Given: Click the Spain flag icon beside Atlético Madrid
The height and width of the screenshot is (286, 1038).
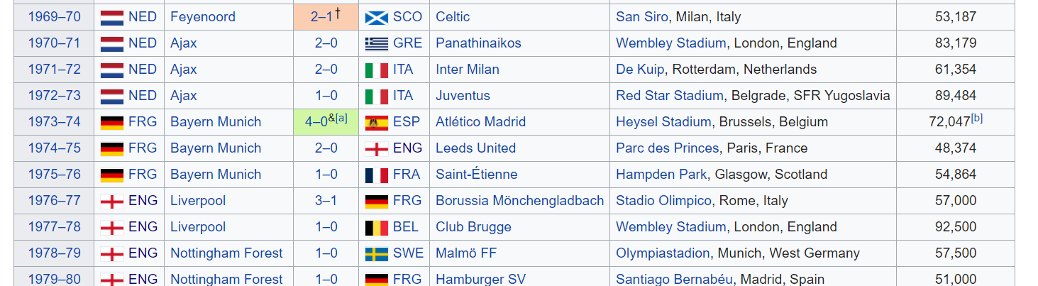Looking at the screenshot, I should click(x=376, y=123).
